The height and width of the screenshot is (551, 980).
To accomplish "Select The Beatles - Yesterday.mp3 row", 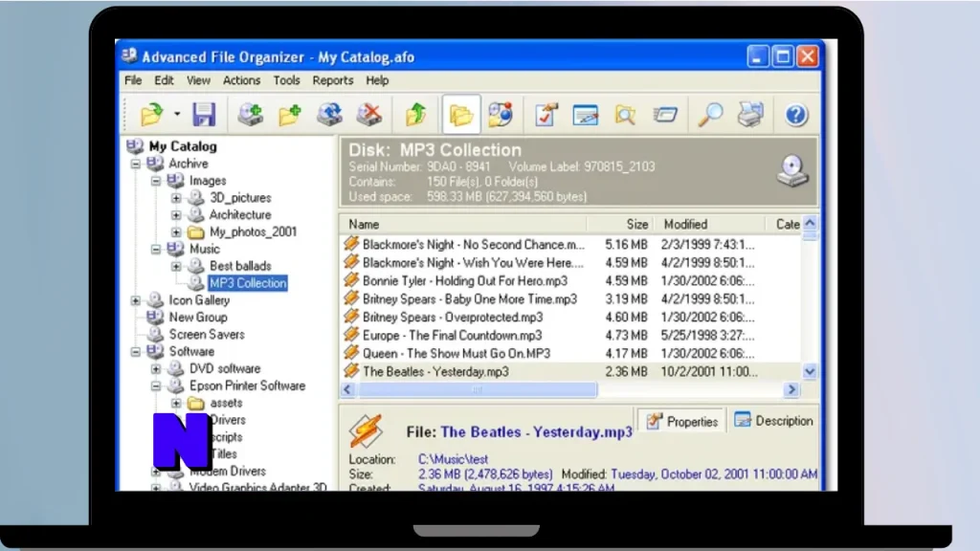I will point(570,372).
